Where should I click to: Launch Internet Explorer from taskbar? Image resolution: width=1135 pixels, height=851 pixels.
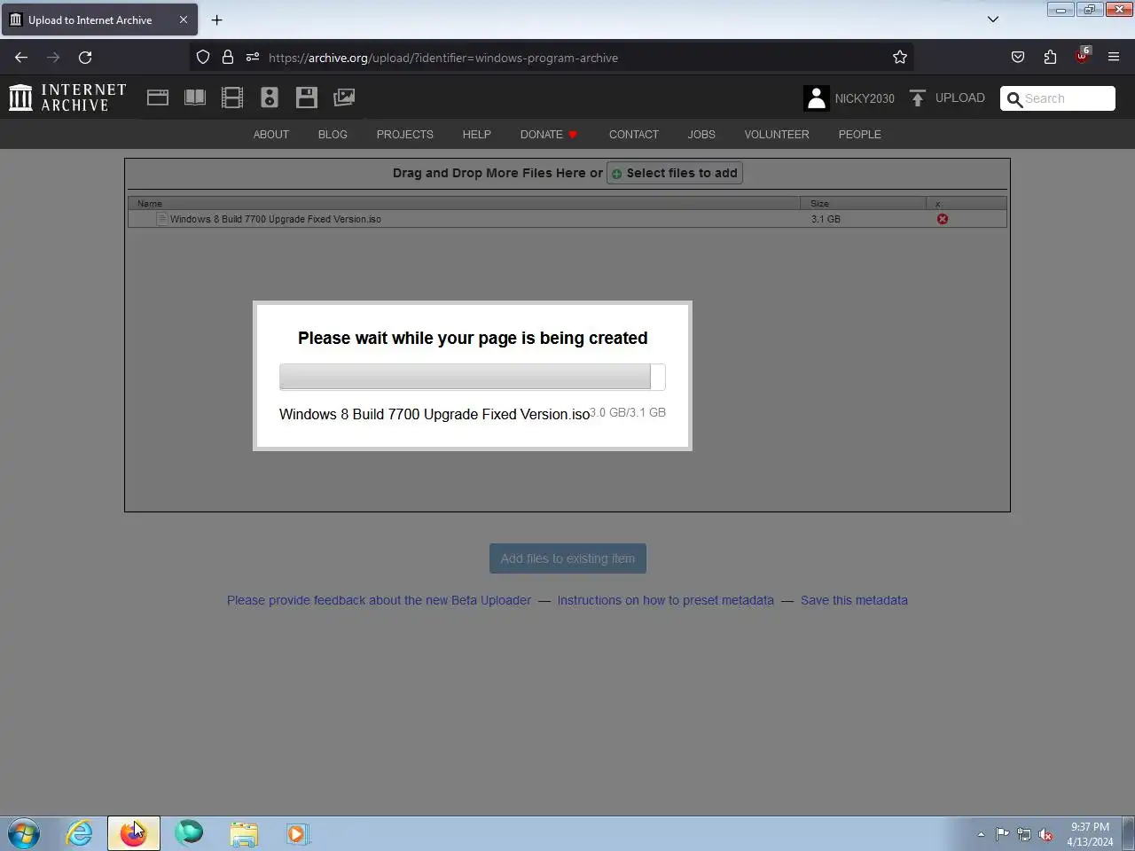click(x=79, y=833)
